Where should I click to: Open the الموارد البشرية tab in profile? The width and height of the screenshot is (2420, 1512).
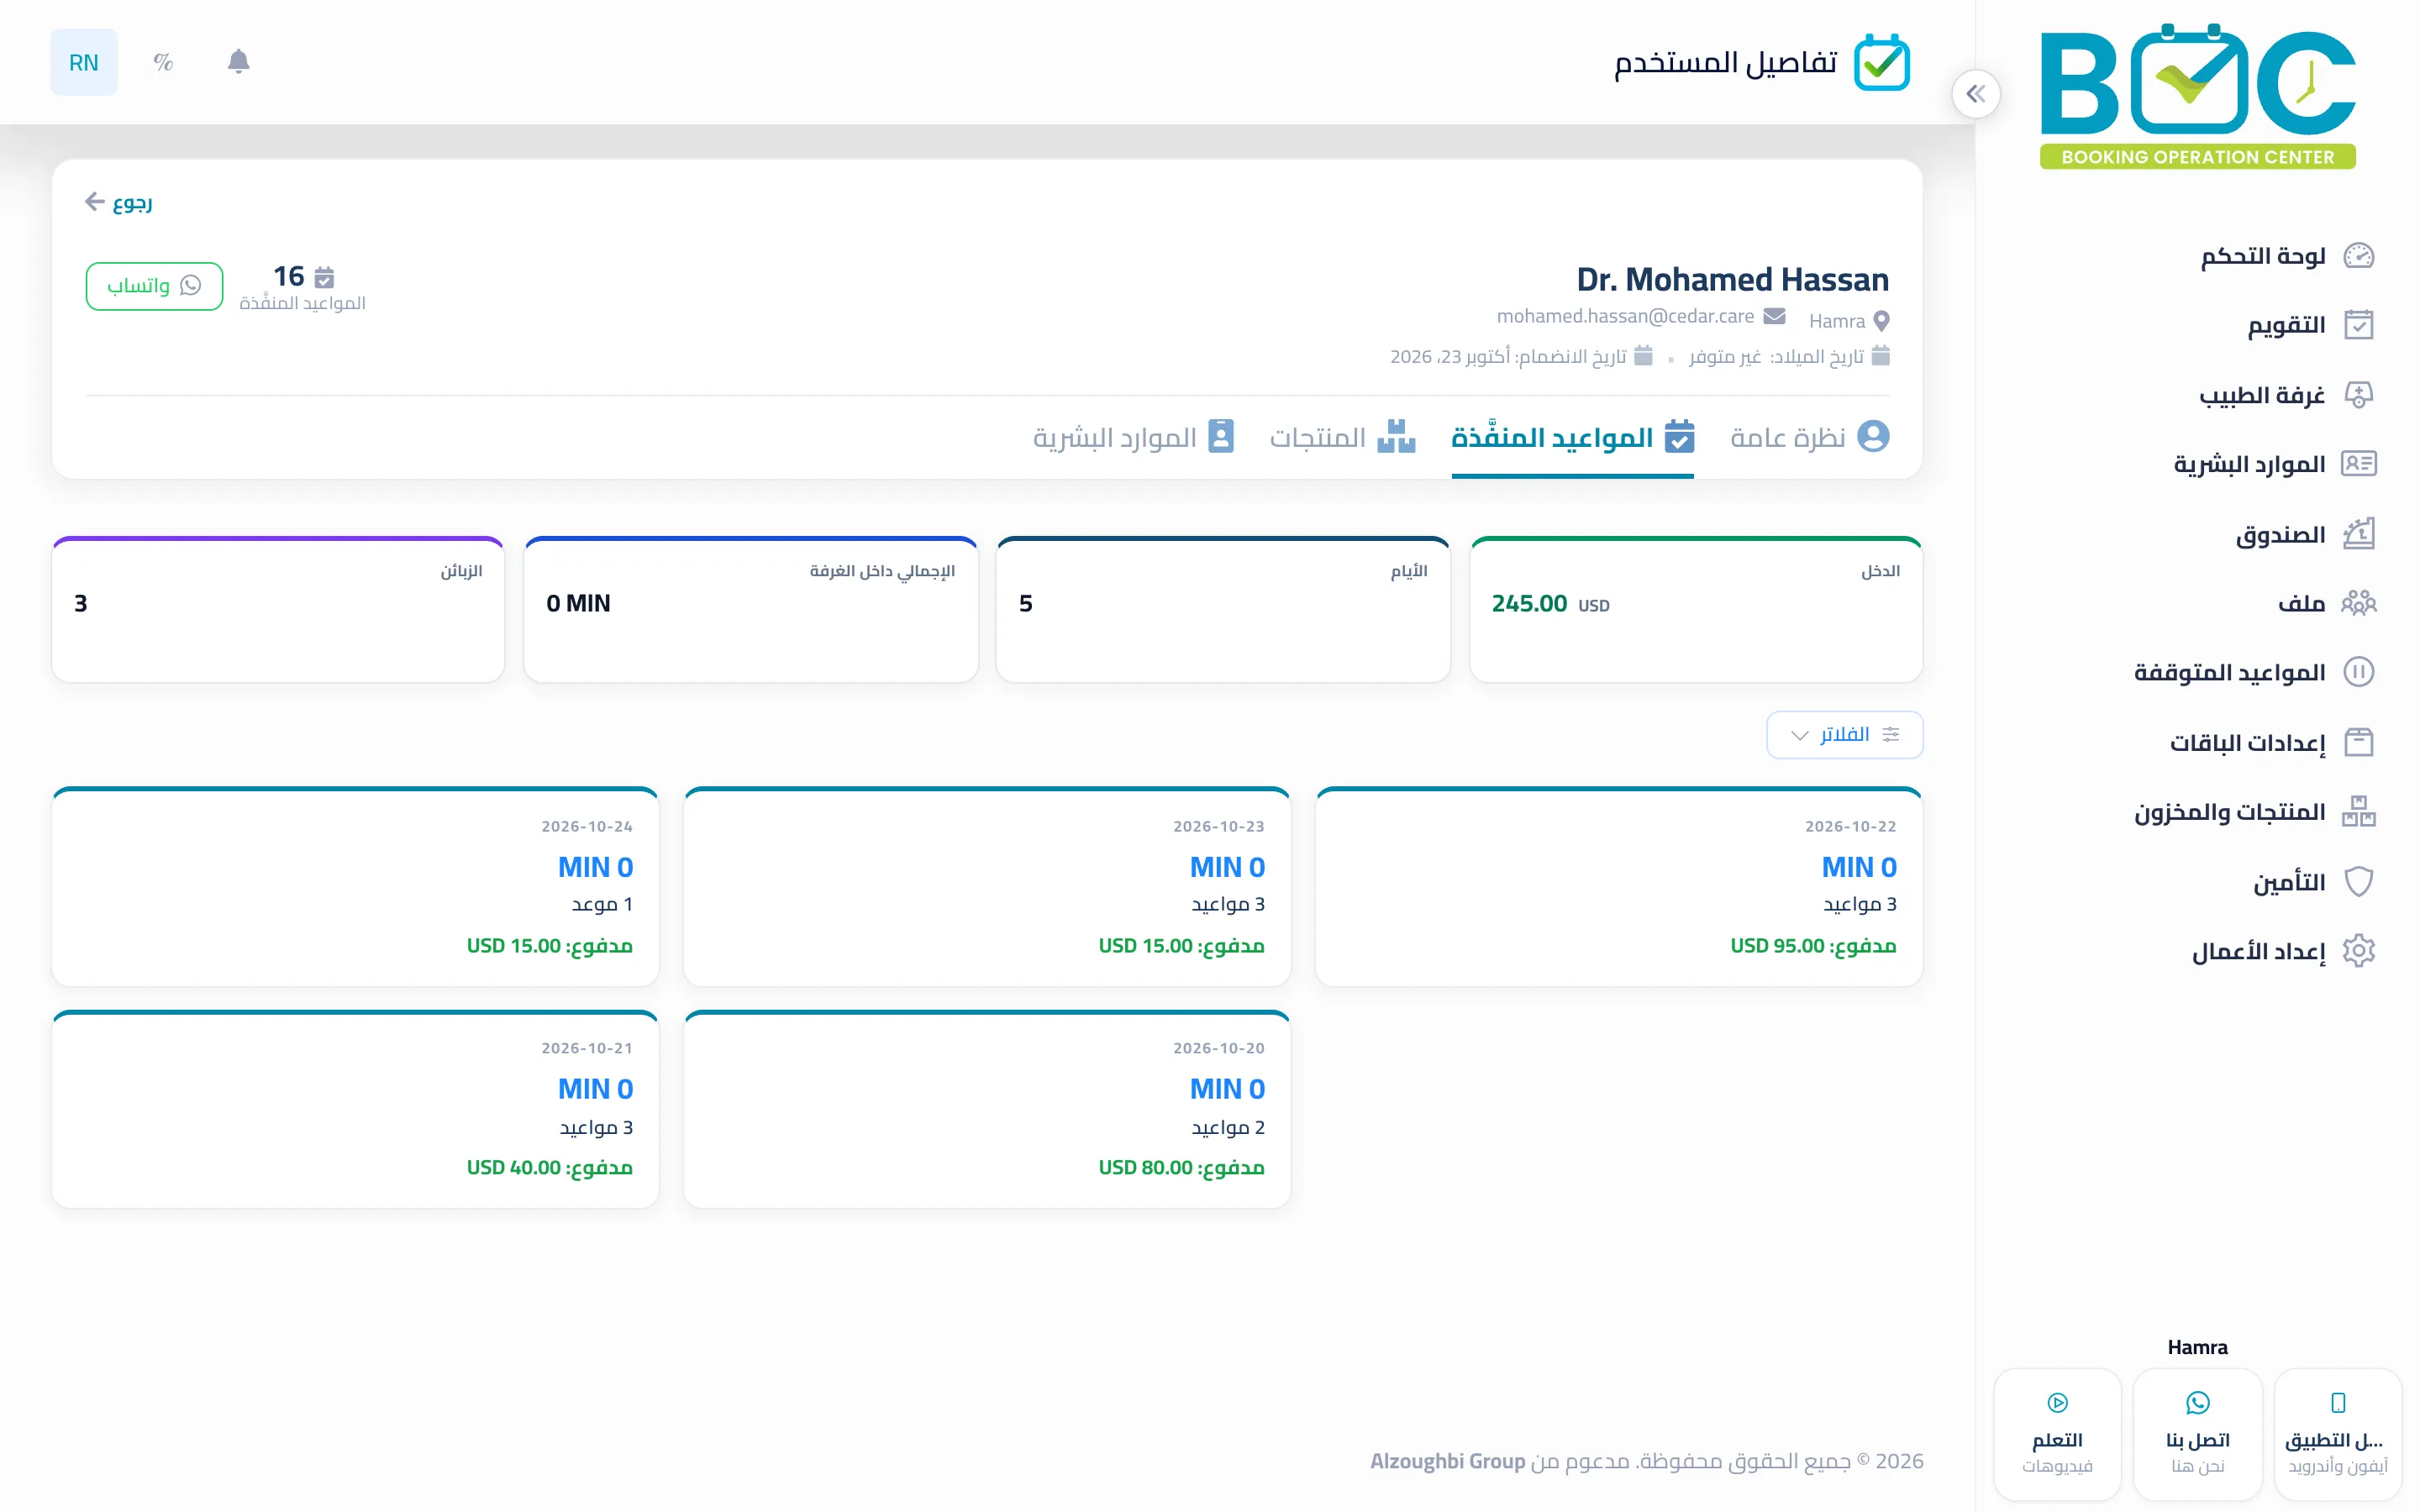coord(1133,437)
